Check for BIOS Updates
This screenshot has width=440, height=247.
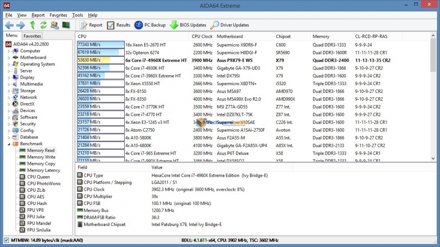point(188,25)
